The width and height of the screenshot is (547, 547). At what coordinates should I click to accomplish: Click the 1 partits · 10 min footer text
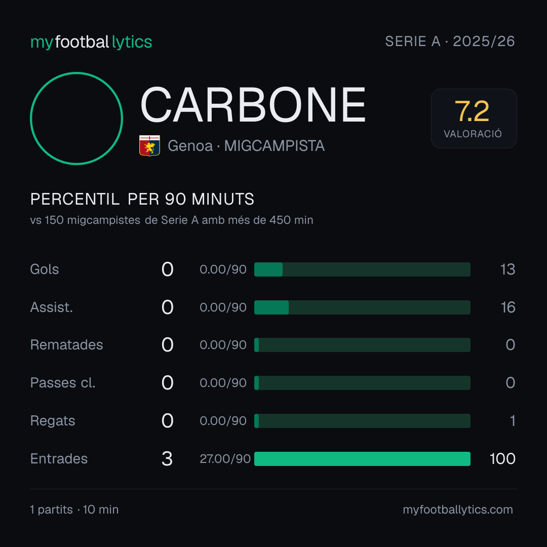pos(74,510)
